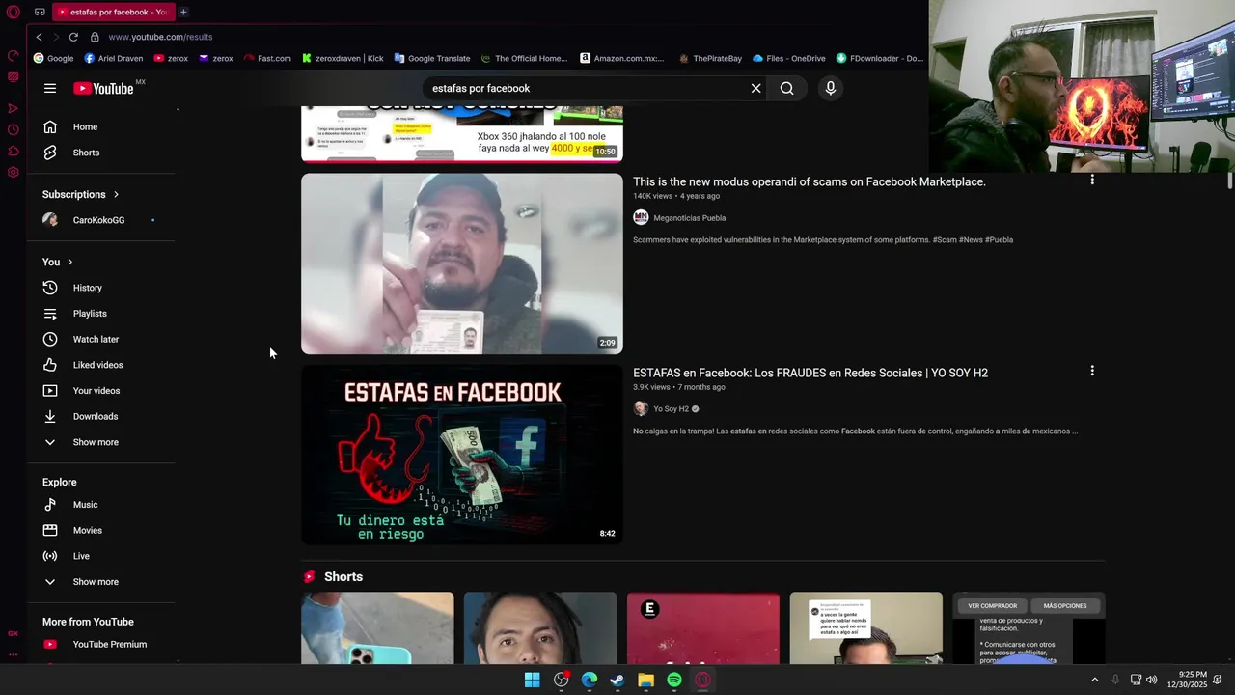Open options menu for Meganoticias Puebla video
This screenshot has height=695, width=1235.
click(x=1092, y=180)
